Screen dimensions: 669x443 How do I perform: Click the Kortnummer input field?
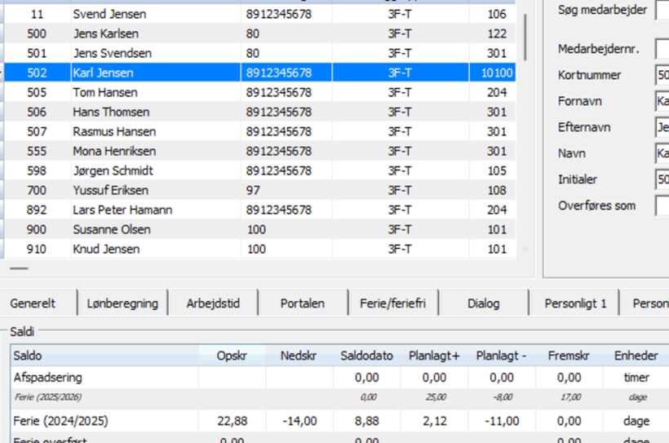662,75
